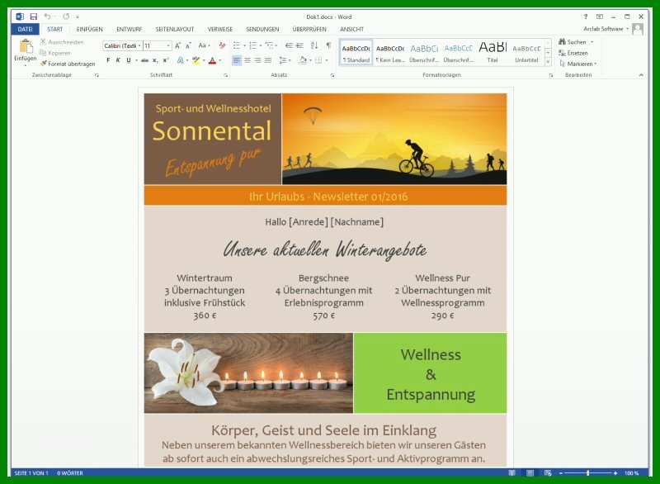Justify the paragraph text
The image size is (660, 484).
click(267, 60)
